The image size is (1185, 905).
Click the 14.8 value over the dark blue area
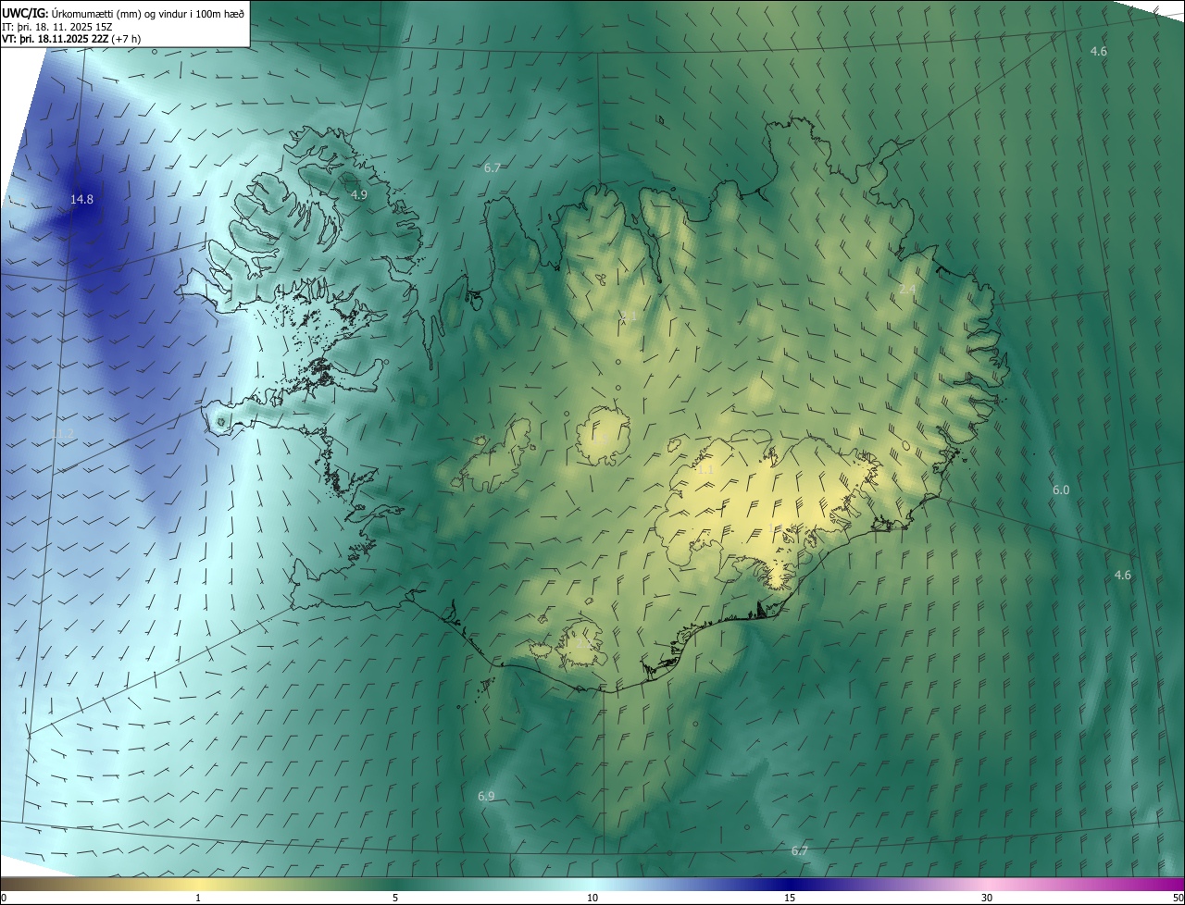pos(81,199)
